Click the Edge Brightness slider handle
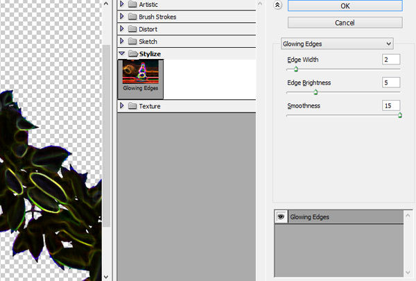This screenshot has width=416, height=281. pos(316,92)
